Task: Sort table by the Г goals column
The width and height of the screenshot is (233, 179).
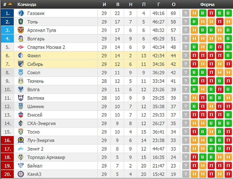Action: point(159,4)
